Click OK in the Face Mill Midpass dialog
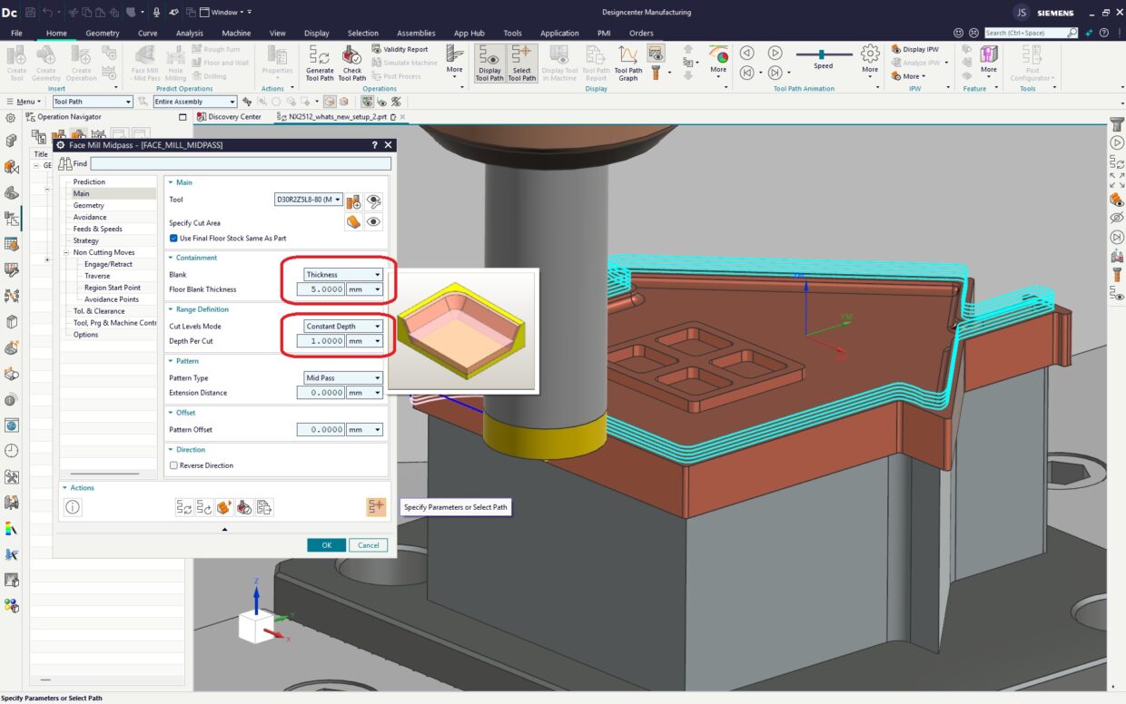 pyautogui.click(x=326, y=545)
